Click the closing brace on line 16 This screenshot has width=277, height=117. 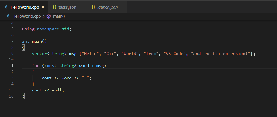[23, 96]
